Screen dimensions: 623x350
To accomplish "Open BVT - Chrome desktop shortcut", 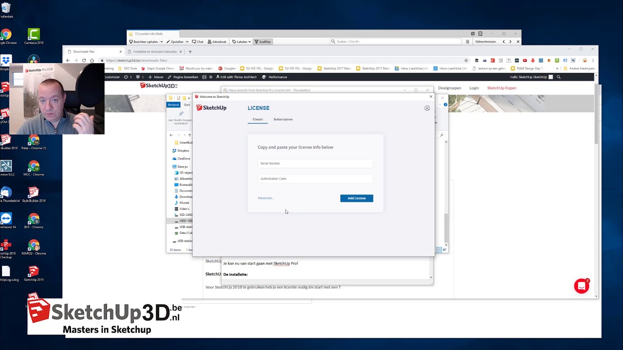I will [x=34, y=221].
